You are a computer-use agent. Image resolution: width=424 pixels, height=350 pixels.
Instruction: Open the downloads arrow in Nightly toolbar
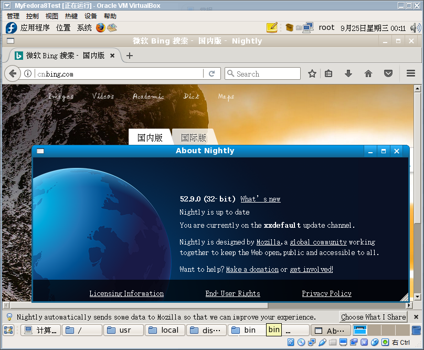pos(348,73)
